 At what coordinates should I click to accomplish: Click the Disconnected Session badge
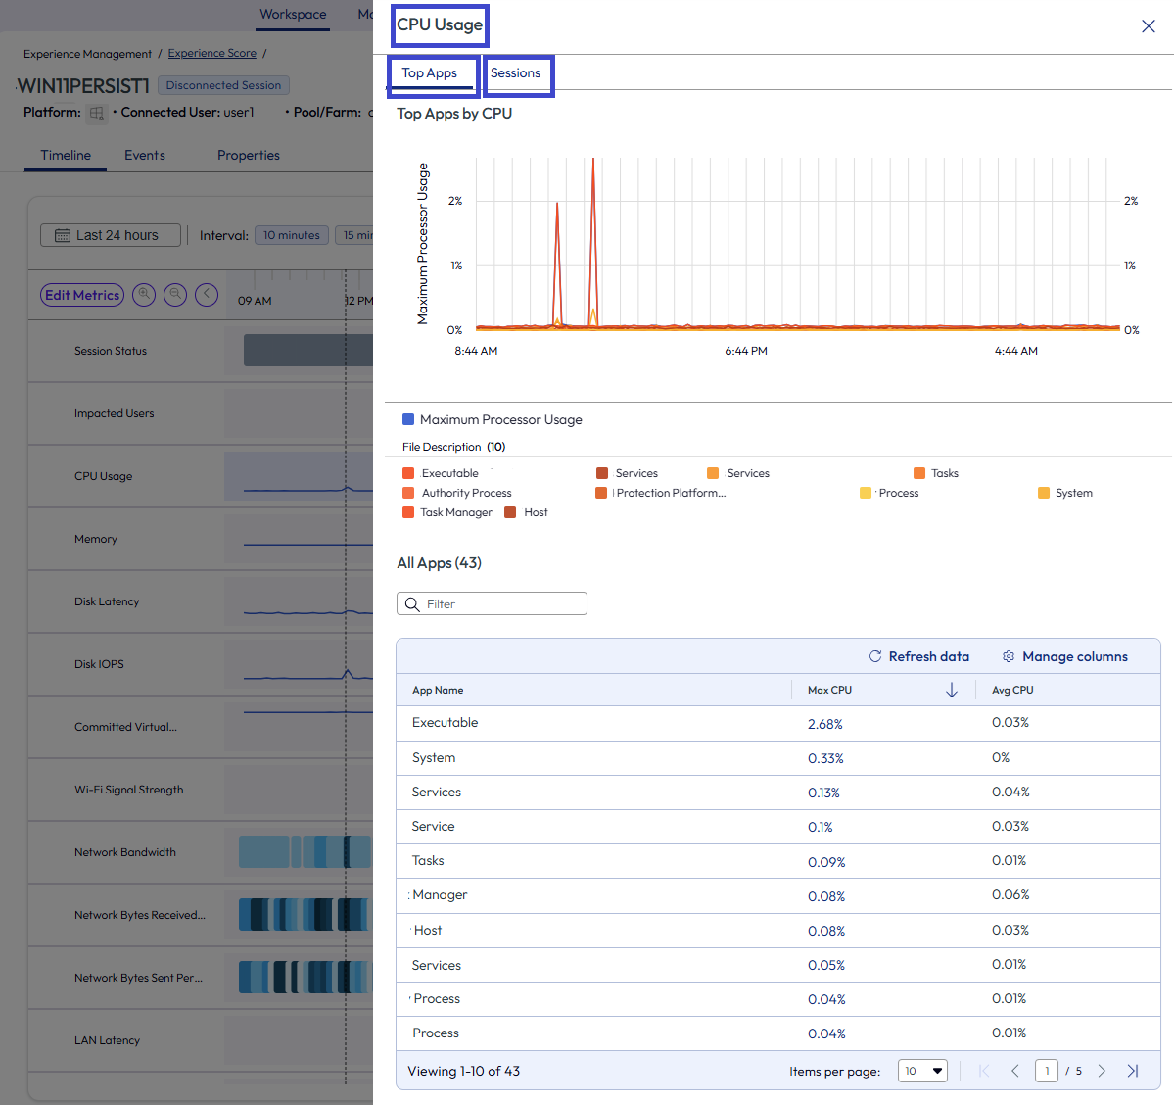[x=223, y=85]
